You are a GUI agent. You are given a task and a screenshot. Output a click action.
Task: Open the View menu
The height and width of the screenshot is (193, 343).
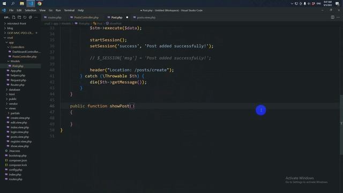click(42, 10)
